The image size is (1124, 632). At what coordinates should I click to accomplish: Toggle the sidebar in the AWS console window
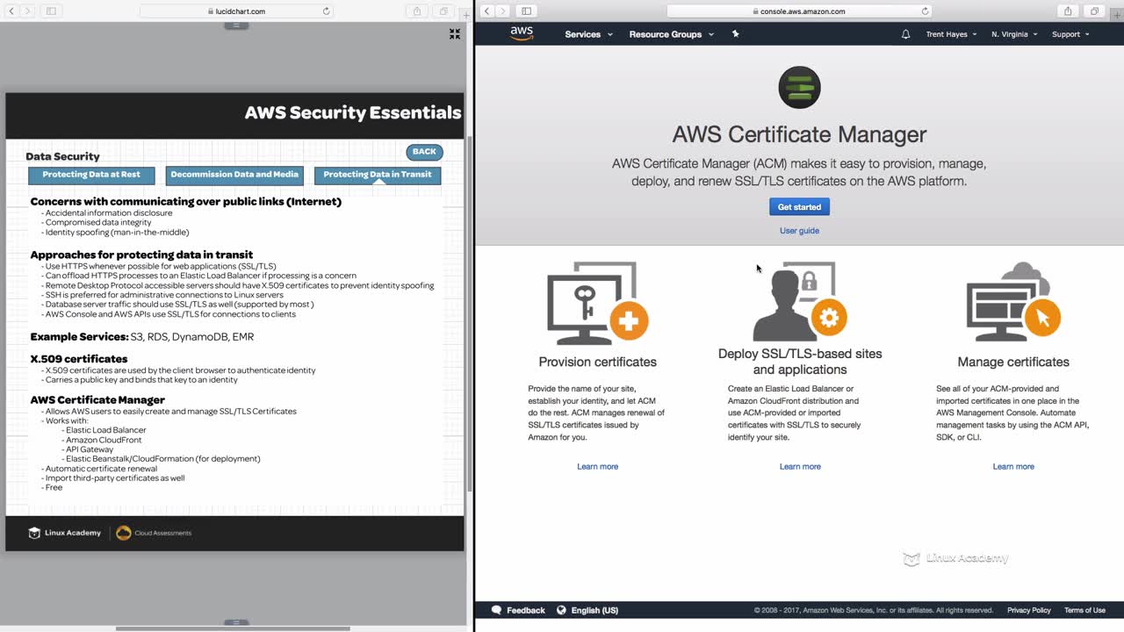pyautogui.click(x=526, y=11)
